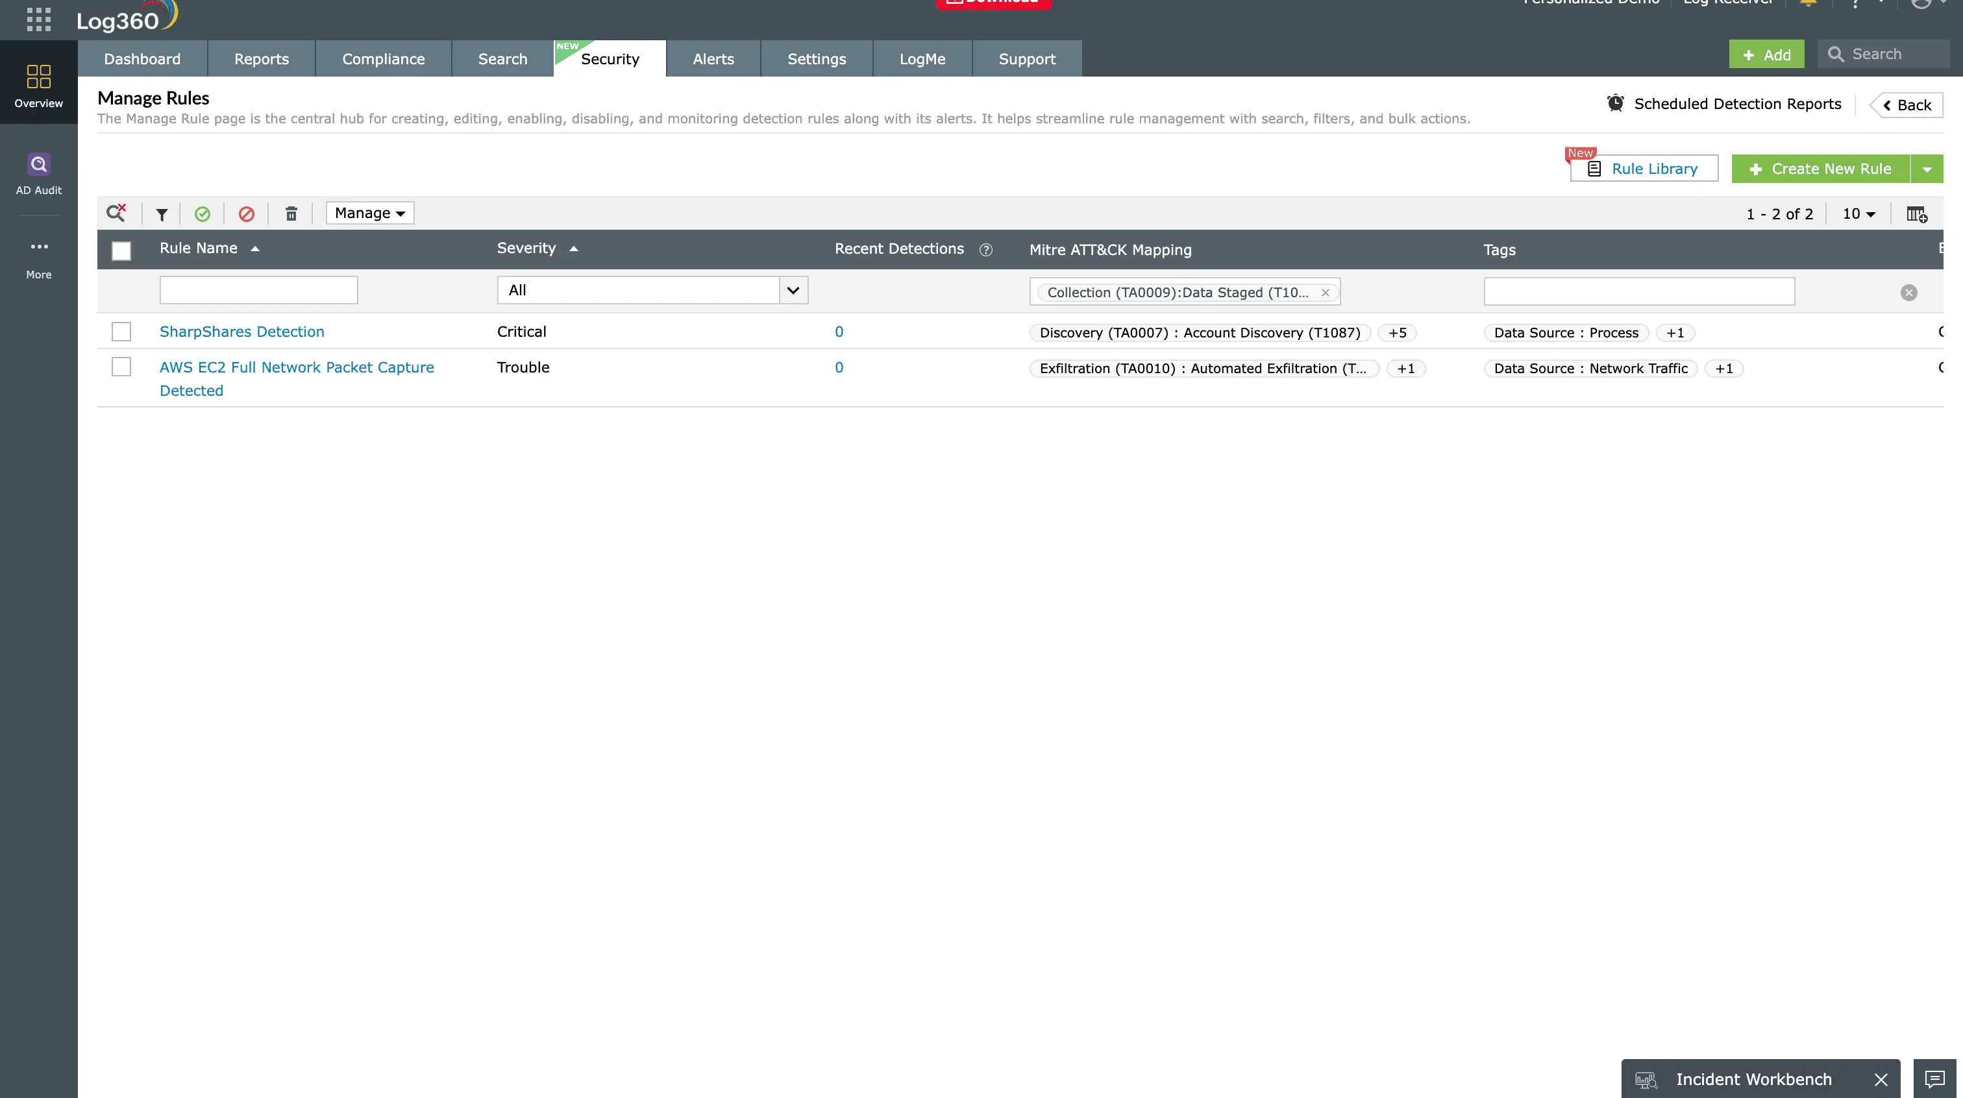Click the Log360 logo

(x=127, y=17)
